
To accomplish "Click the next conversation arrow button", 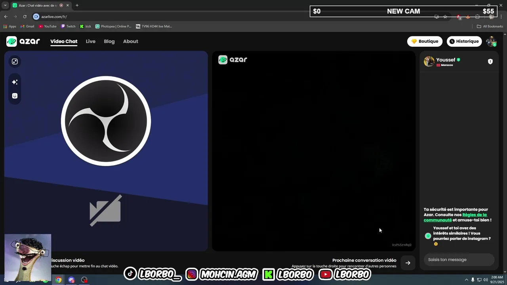I will 408,263.
